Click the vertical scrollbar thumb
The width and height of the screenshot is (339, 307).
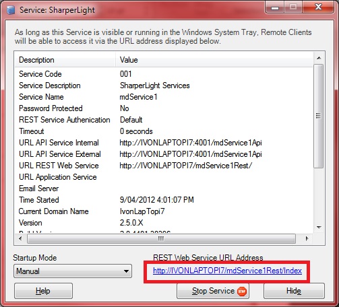(x=319, y=116)
